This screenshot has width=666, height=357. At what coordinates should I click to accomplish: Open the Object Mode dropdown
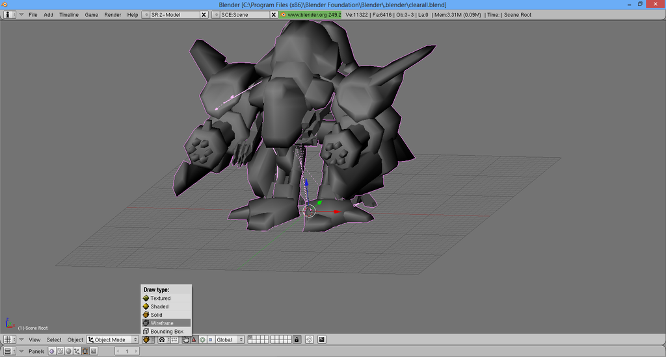tap(113, 339)
